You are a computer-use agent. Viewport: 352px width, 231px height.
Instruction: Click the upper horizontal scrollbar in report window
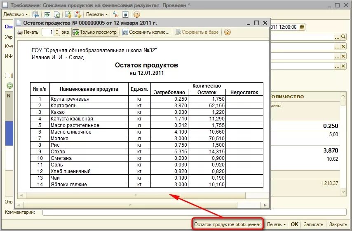pos(136,195)
